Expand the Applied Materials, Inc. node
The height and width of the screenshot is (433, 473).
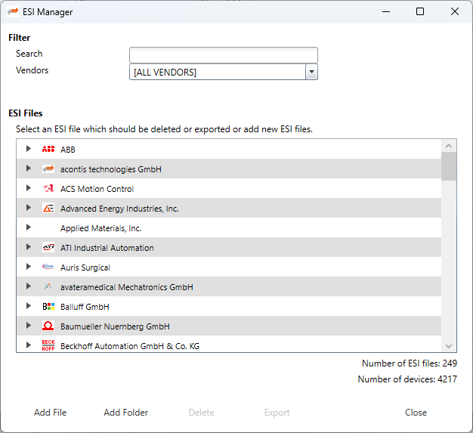[x=29, y=227]
